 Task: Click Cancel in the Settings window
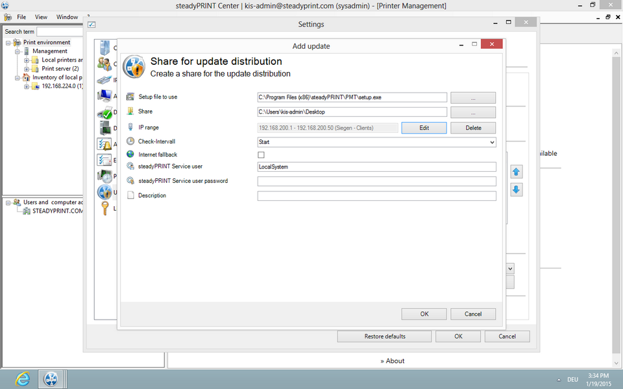(x=507, y=336)
